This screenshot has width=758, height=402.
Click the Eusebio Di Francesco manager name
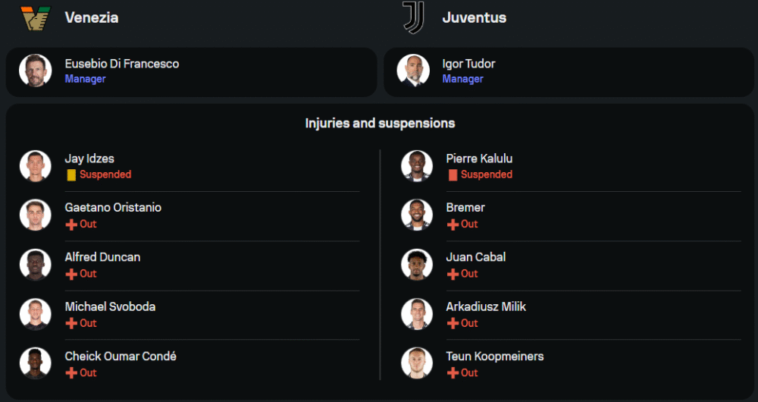[x=122, y=64]
